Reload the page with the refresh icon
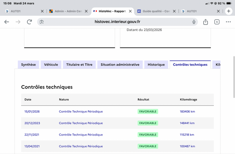Viewport: 235px width, 154px height. click(x=29, y=22)
